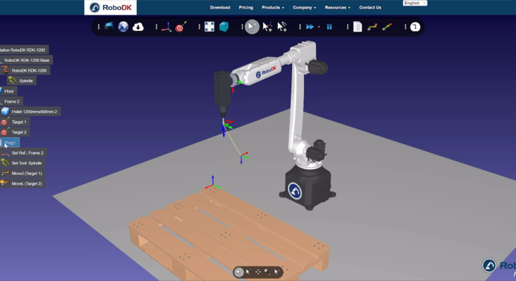Choose the cursor with red dot tool
The width and height of the screenshot is (516, 281).
(277, 272)
